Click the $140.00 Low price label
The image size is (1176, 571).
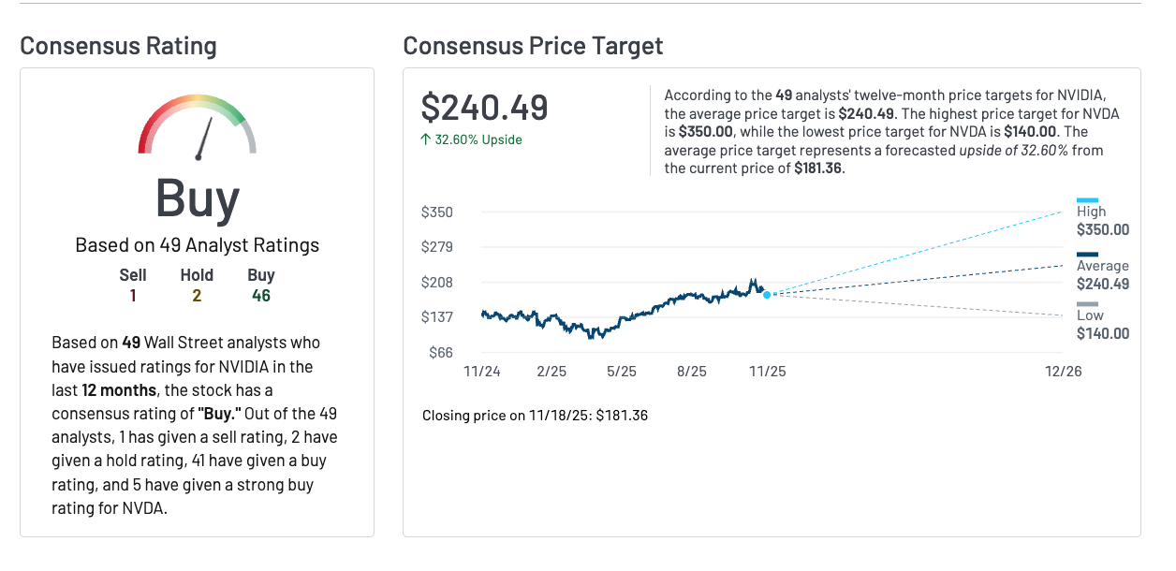coord(1103,333)
